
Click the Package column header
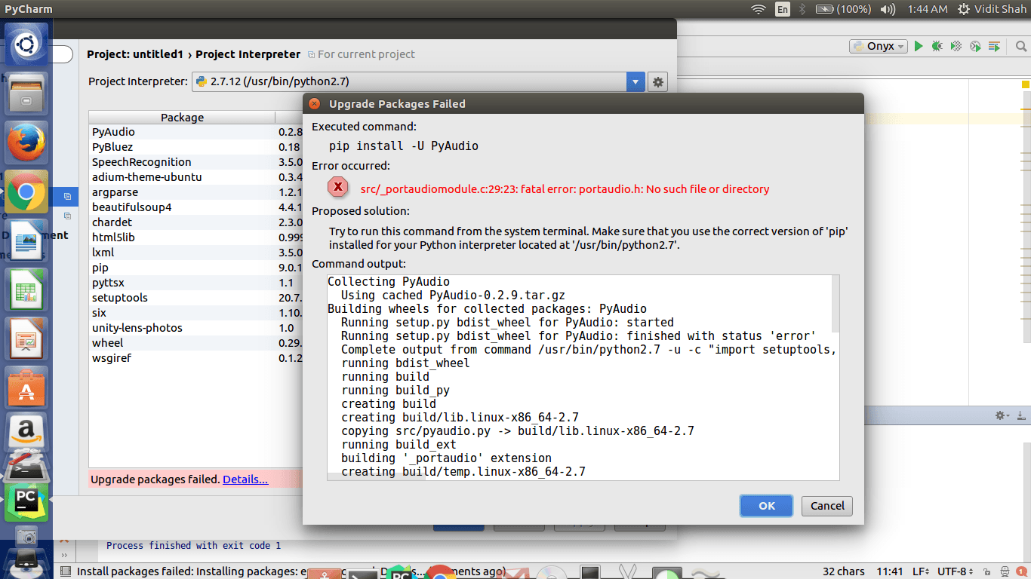coord(182,118)
